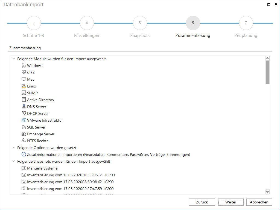Click the snapshot camera icon for Manuelle Systeme
This screenshot has width=280, height=210.
(x=24, y=168)
